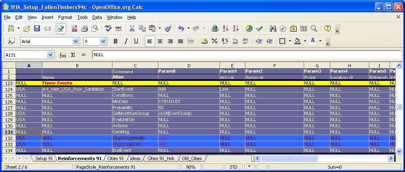Click the Cut scissors icon
Image resolution: width=405 pixels, height=172 pixels.
click(132, 29)
